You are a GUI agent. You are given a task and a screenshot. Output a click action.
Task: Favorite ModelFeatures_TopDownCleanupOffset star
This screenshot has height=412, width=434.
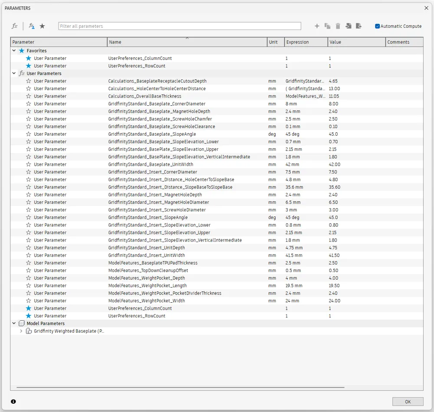coord(28,271)
